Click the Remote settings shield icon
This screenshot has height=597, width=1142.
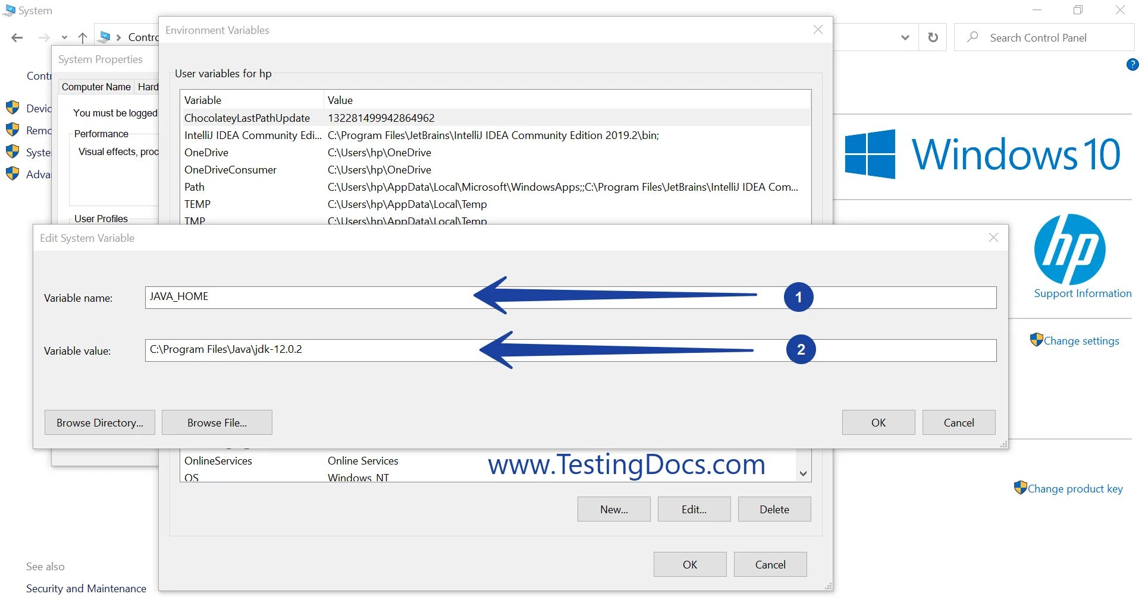(13, 130)
